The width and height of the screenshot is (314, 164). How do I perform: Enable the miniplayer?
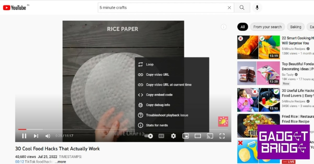point(186,136)
